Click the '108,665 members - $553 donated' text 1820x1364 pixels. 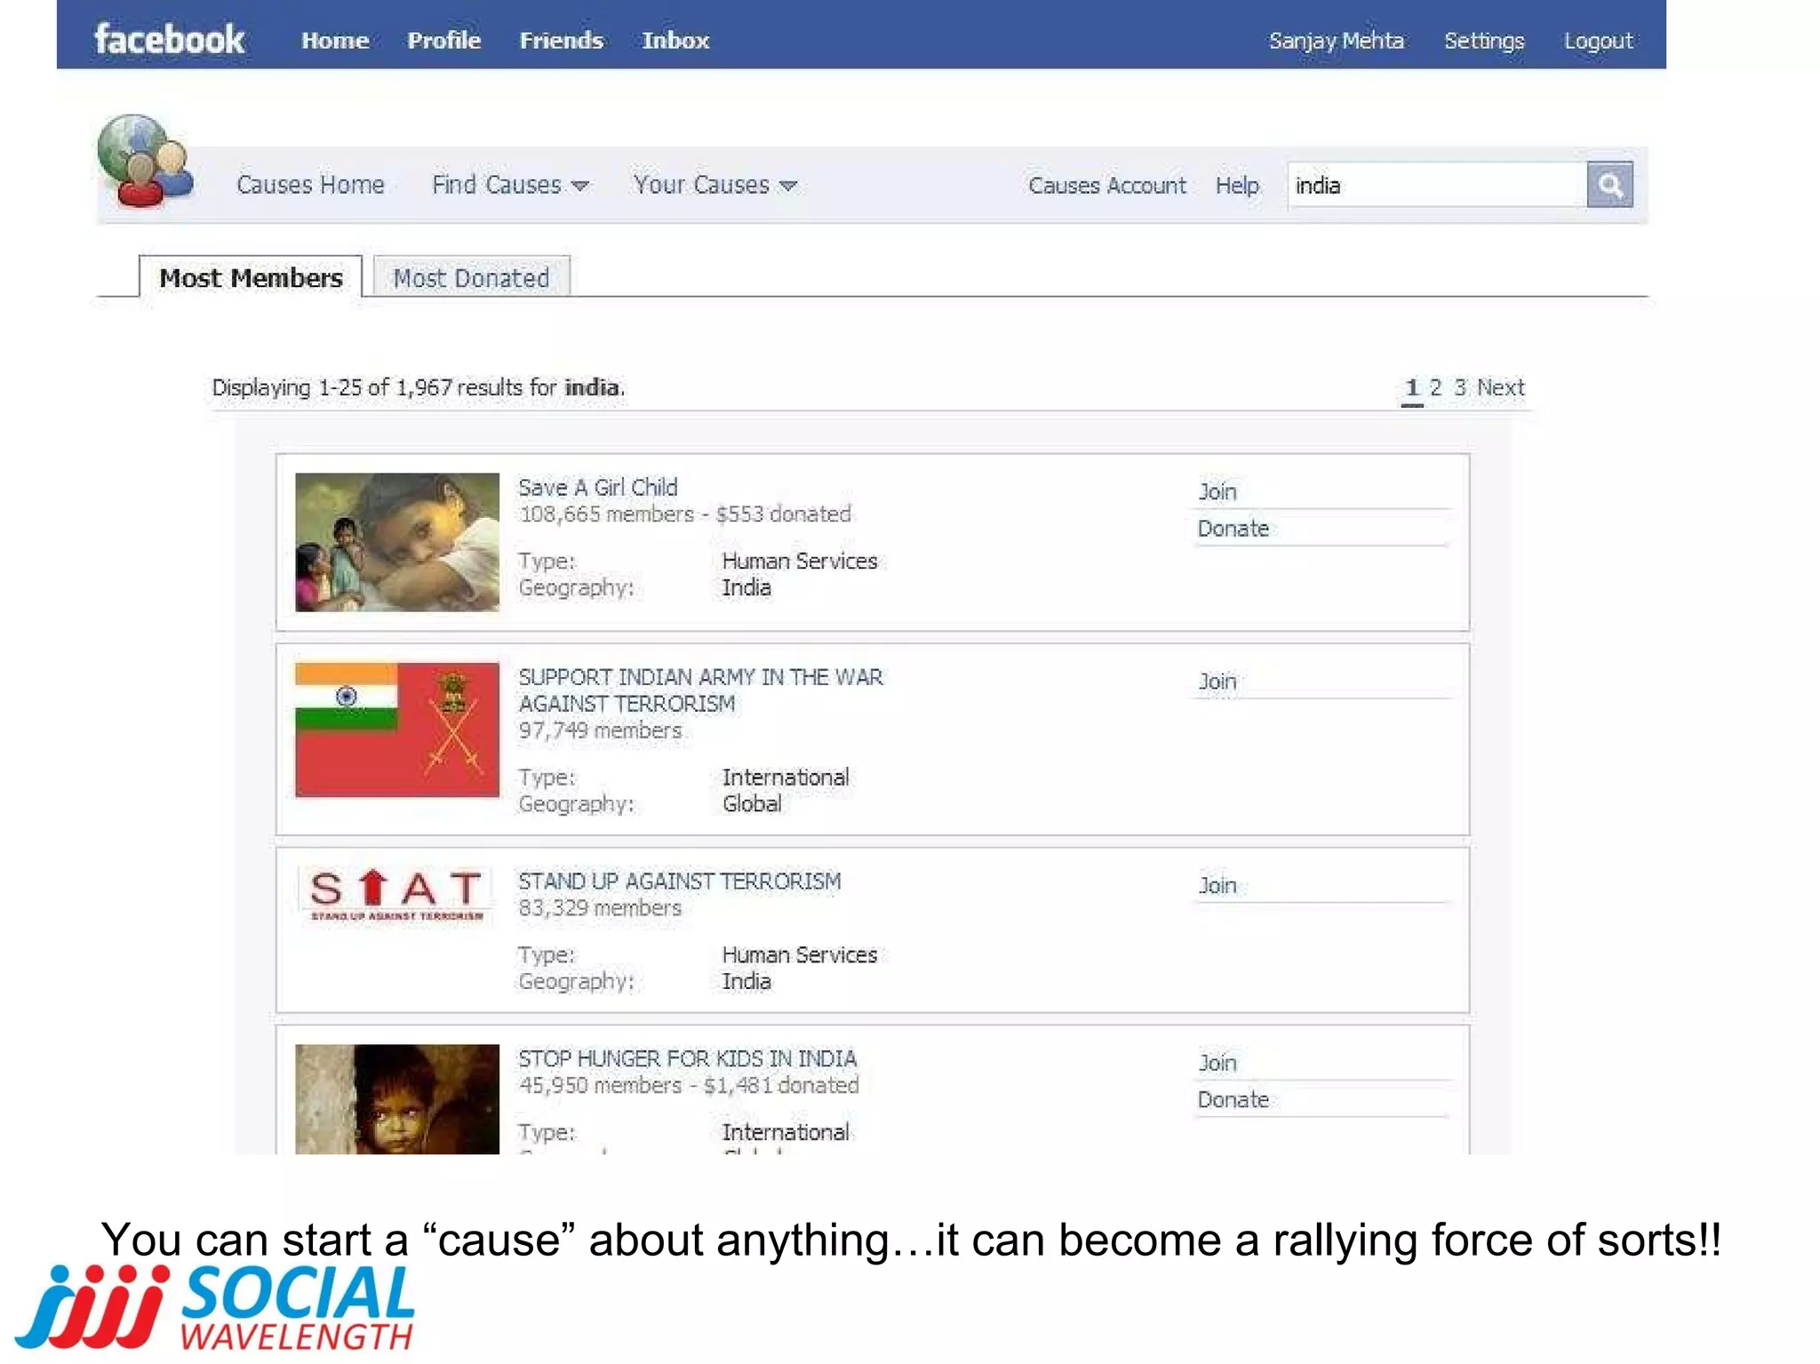pos(685,514)
